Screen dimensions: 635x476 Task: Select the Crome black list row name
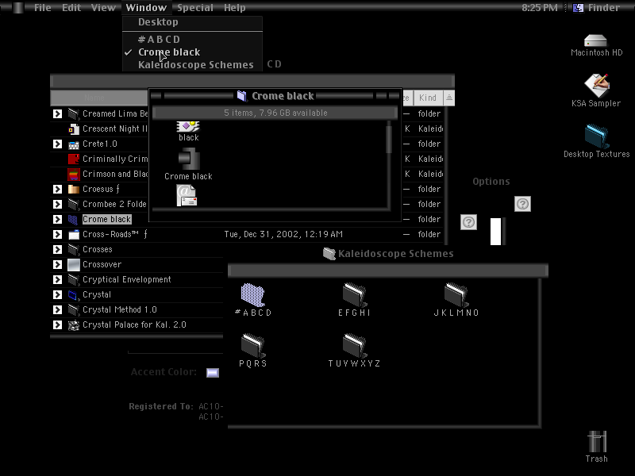(107, 220)
